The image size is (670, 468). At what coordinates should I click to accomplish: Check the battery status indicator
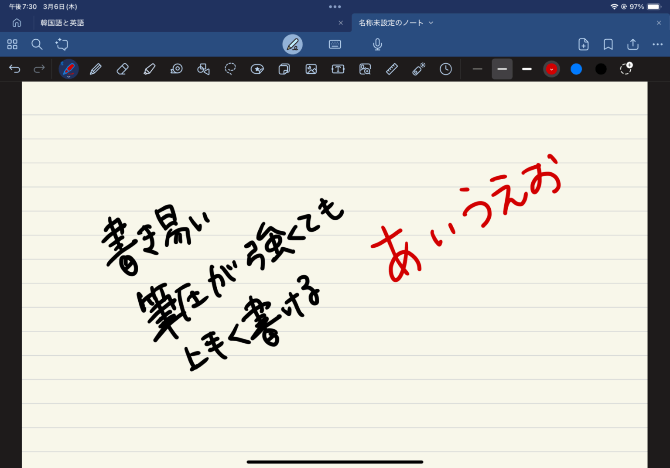[654, 7]
